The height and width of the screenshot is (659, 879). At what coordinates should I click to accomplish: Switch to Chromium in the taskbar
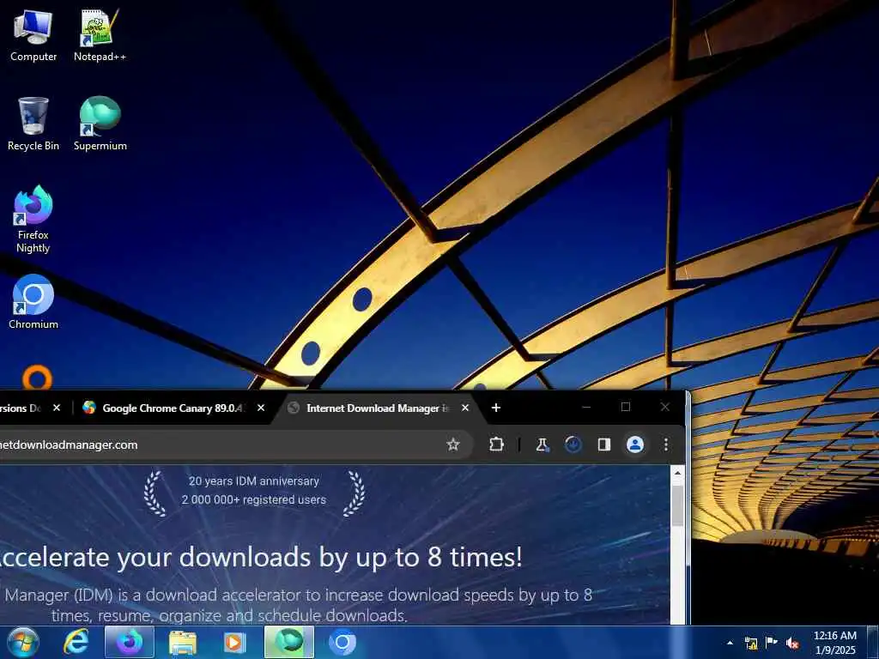pos(342,642)
